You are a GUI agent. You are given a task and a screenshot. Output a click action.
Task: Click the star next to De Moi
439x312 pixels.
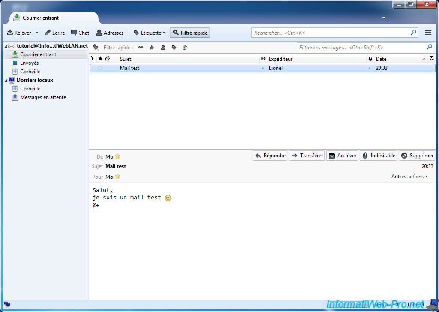click(117, 156)
